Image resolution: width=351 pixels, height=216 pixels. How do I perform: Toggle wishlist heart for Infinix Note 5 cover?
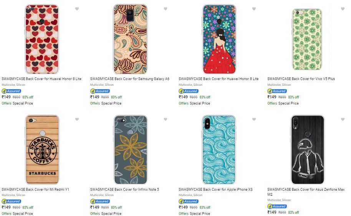[166, 119]
